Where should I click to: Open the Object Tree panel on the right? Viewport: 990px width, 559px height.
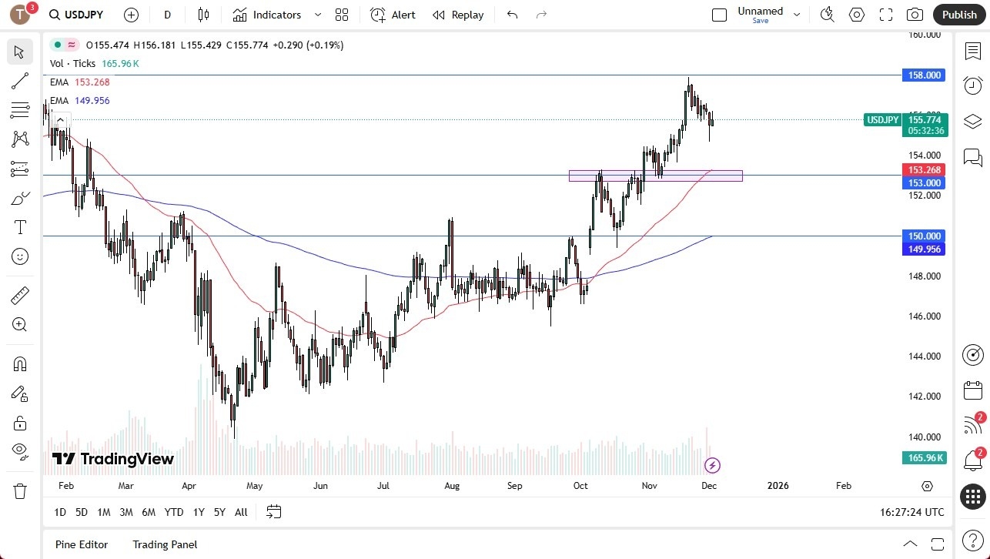click(x=972, y=121)
